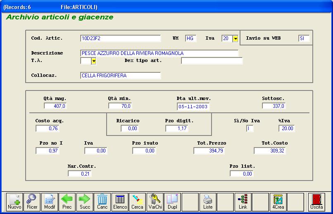Edit the current record with Modif
This screenshot has height=214, width=333.
pyautogui.click(x=50, y=202)
